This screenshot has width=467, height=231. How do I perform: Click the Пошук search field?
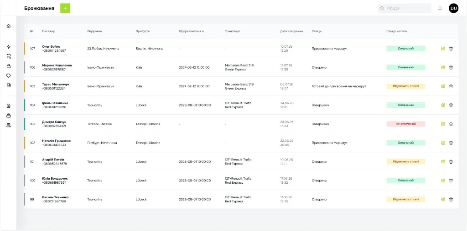click(405, 8)
